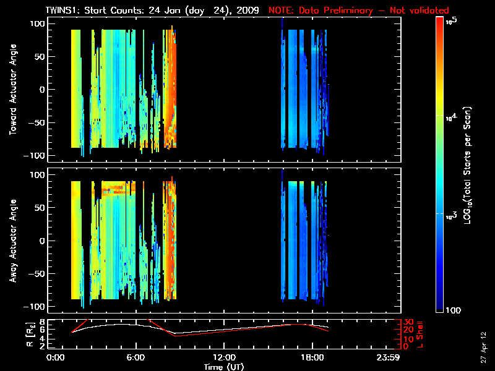Select the 12:00 time tick label
The width and height of the screenshot is (495, 371).
point(223,357)
